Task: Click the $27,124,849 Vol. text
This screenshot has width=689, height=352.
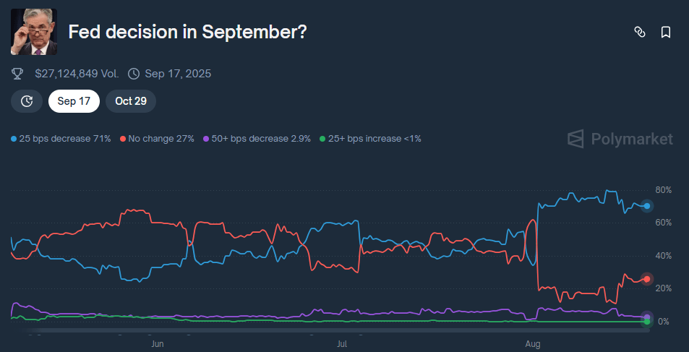Action: coord(77,74)
